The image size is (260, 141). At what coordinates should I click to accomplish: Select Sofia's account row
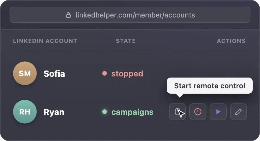130,73
